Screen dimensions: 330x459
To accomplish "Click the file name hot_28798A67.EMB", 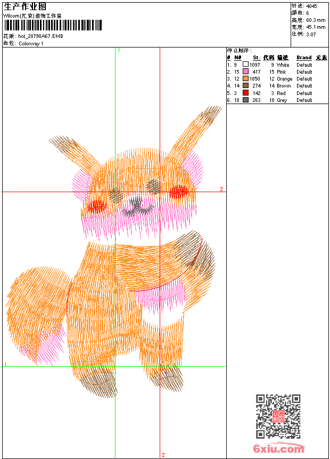I will pyautogui.click(x=40, y=36).
